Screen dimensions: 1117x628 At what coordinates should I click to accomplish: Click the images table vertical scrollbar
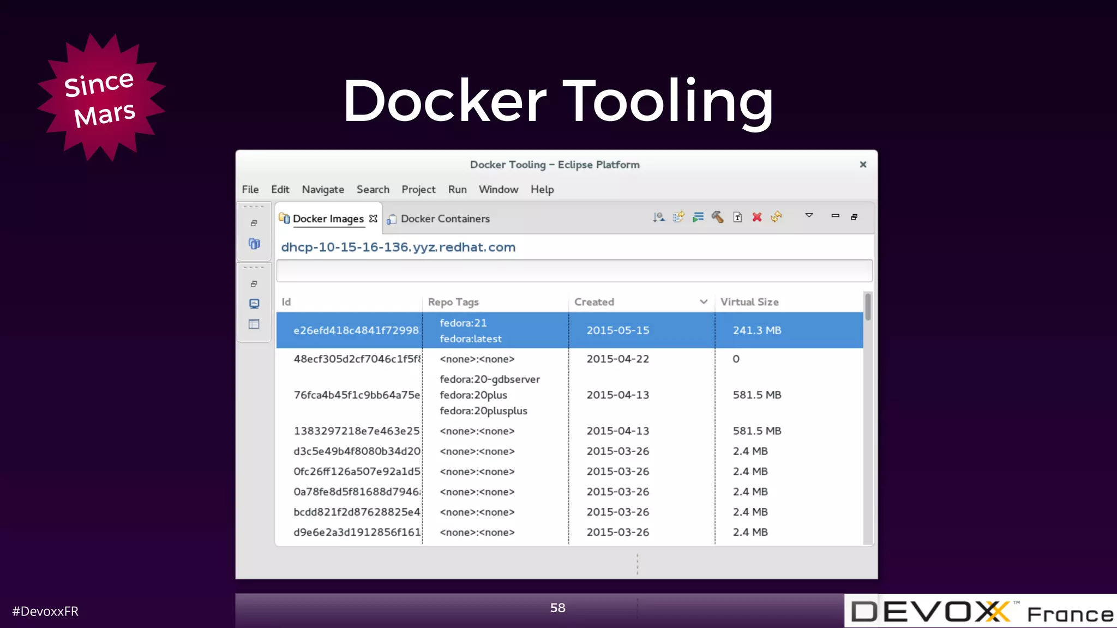pyautogui.click(x=868, y=418)
